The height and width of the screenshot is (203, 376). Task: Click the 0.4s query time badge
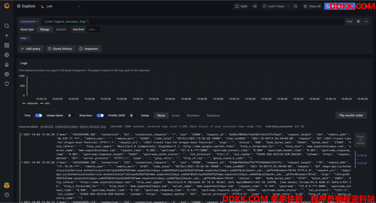tap(350, 22)
